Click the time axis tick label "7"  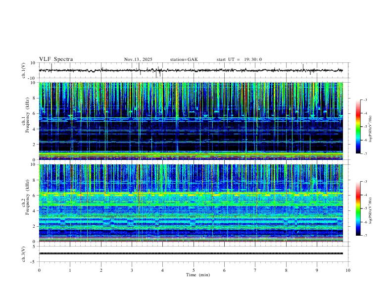(x=255, y=270)
